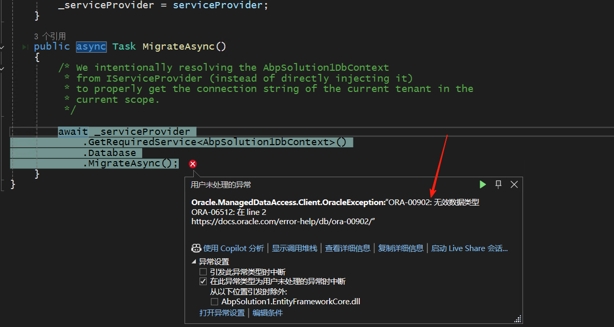This screenshot has height=327, width=614.
Task: Click the method glyph before public
Action: (x=25, y=47)
